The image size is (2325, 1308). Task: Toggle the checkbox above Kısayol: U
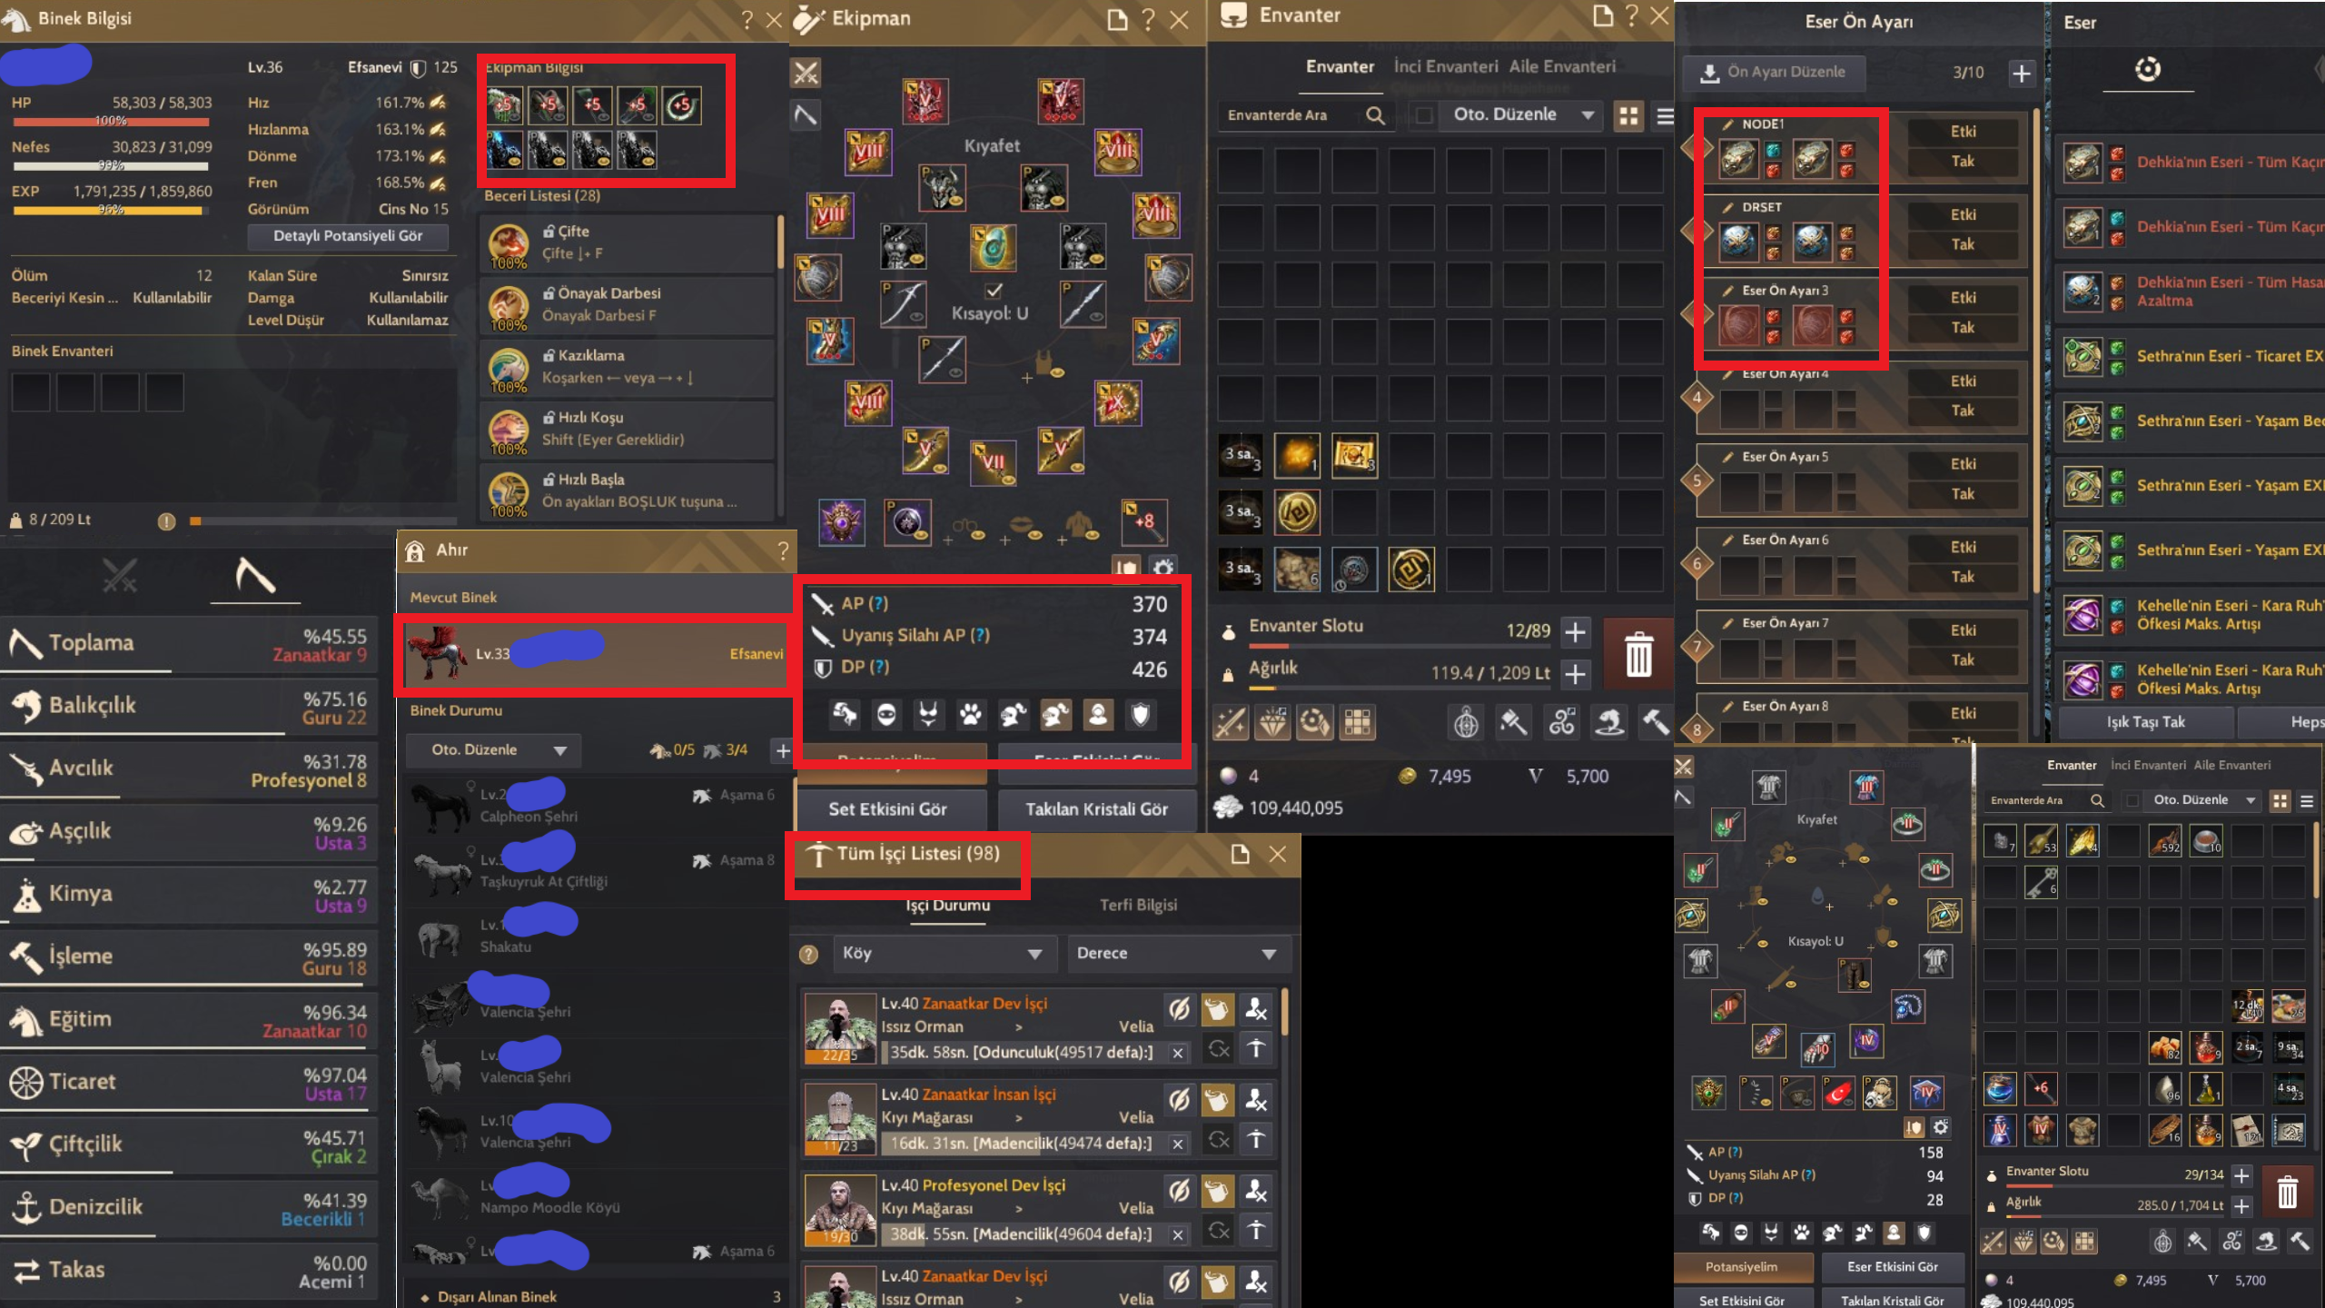[994, 291]
